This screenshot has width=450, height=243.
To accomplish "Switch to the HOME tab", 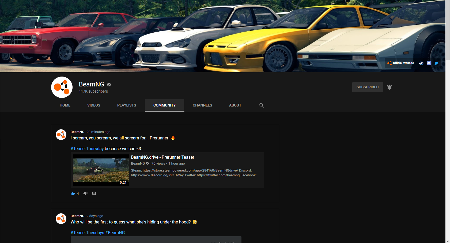I will click(x=65, y=105).
